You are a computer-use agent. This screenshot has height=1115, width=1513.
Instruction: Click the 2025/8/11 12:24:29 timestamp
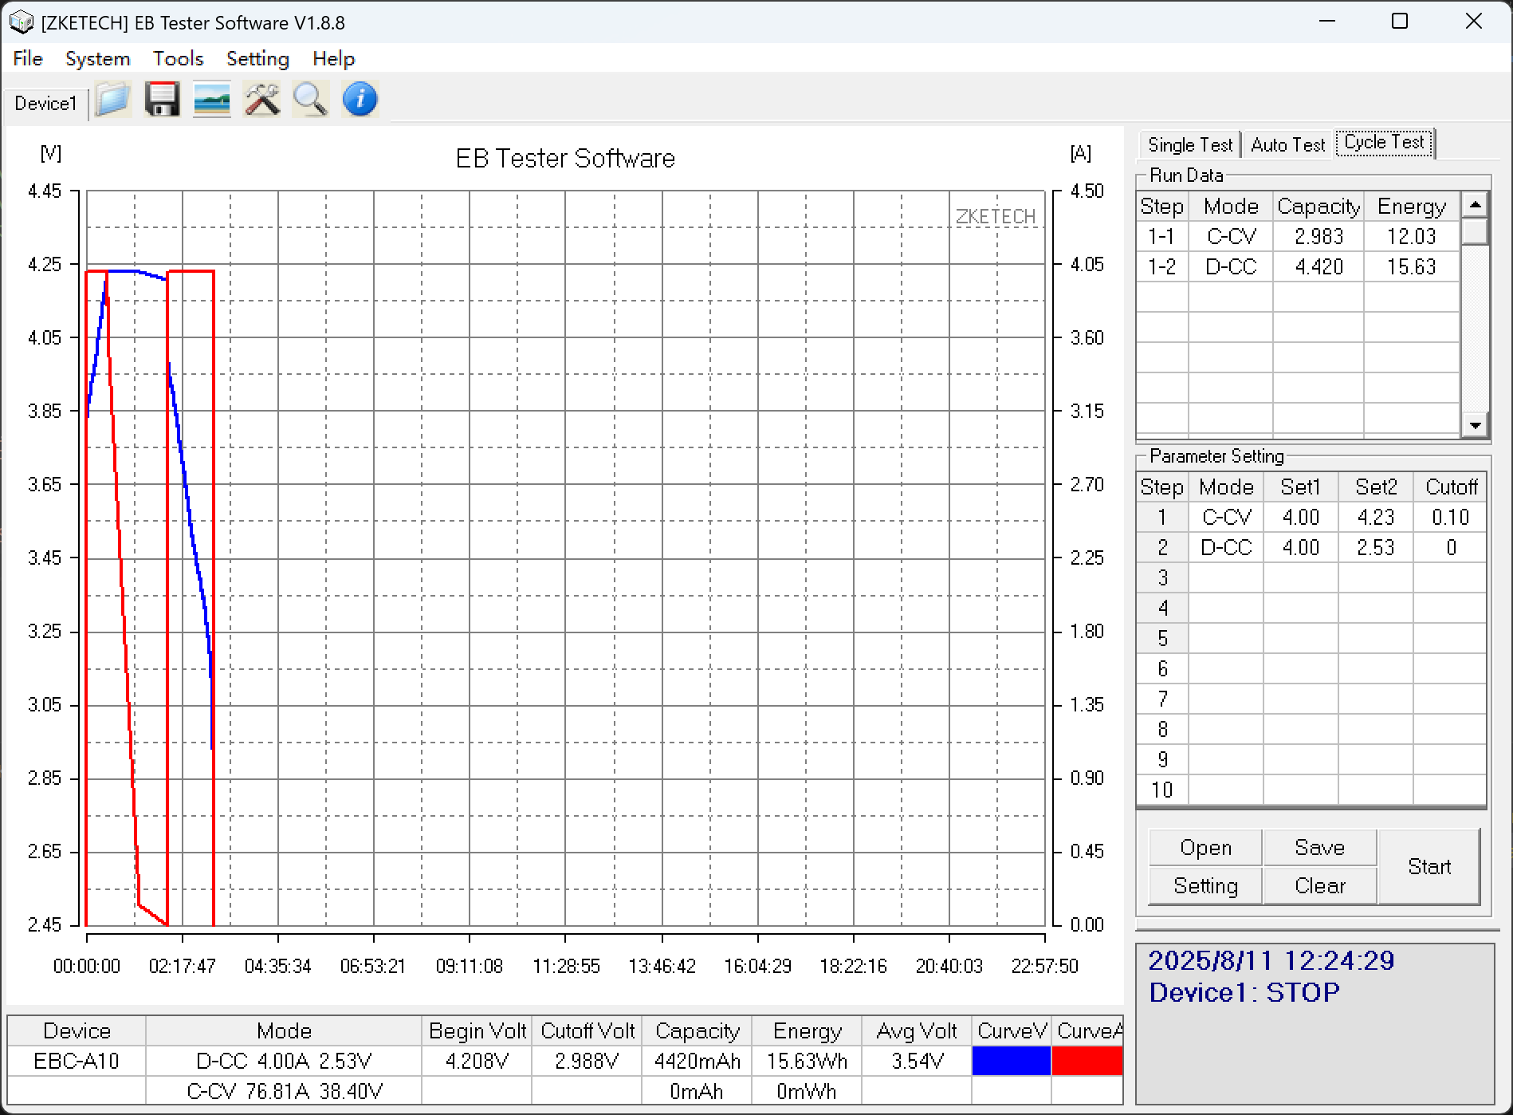coord(1271,960)
